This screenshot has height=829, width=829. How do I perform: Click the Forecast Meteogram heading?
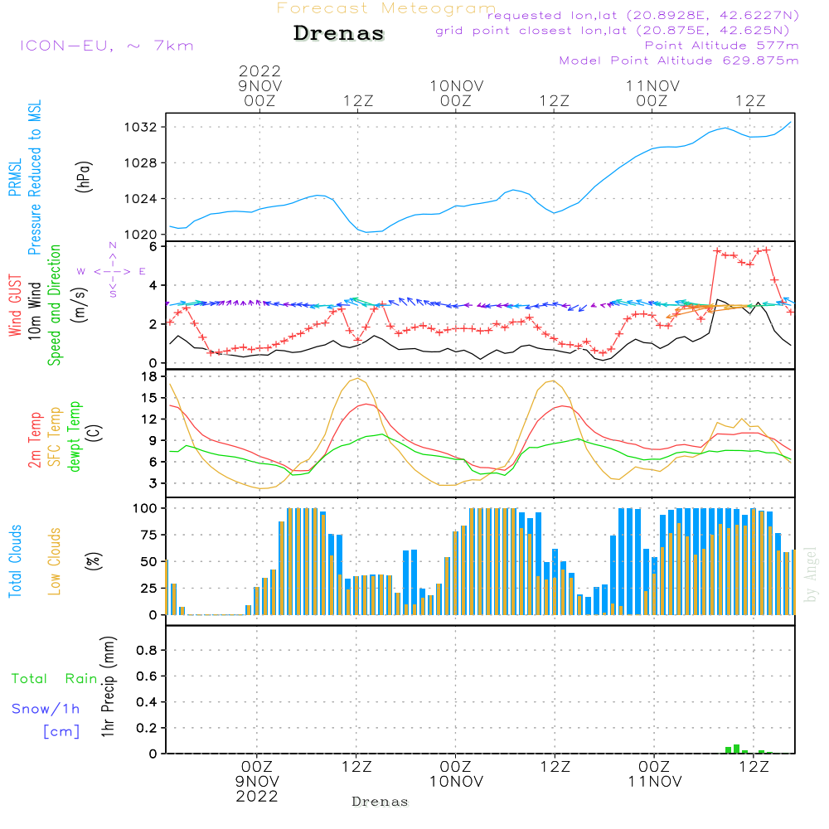pos(386,8)
